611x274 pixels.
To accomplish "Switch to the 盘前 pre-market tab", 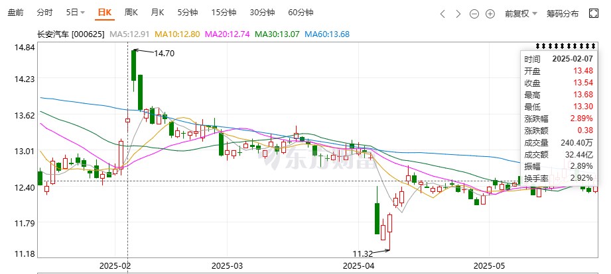I will click(x=15, y=13).
